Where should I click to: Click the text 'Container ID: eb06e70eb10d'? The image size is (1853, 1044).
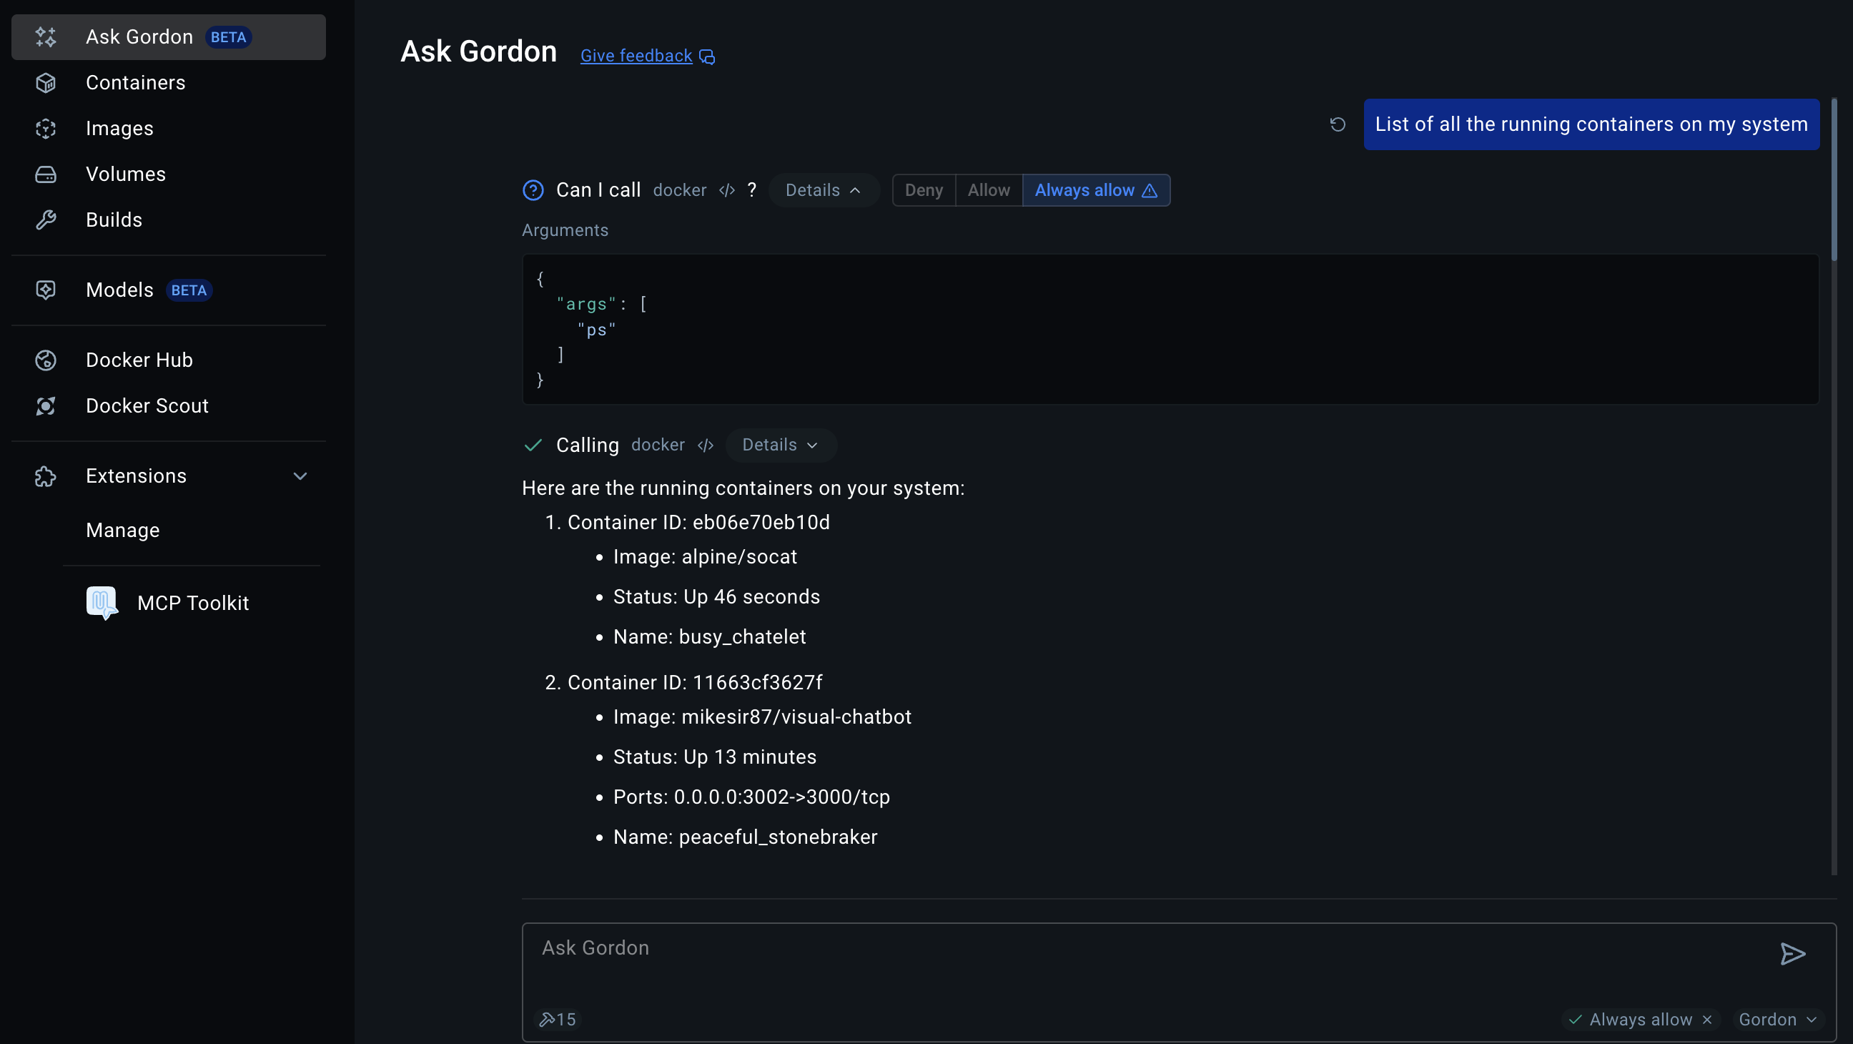[698, 523]
